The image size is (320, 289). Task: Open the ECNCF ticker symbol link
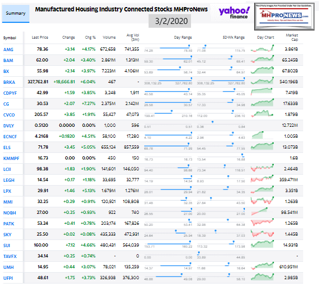[10, 137]
